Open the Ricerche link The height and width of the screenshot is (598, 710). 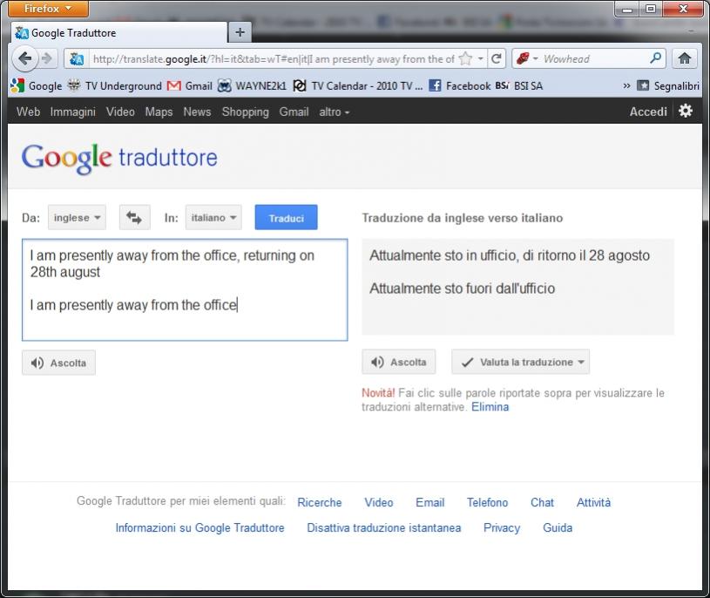click(x=320, y=502)
